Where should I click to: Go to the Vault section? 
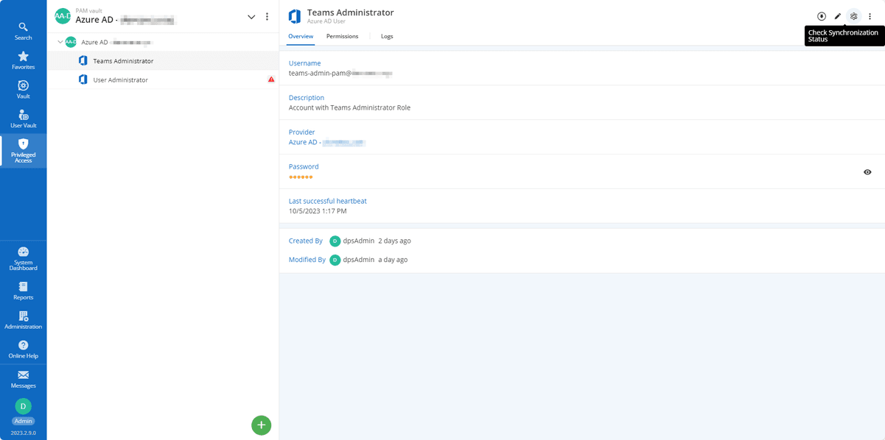click(x=23, y=90)
